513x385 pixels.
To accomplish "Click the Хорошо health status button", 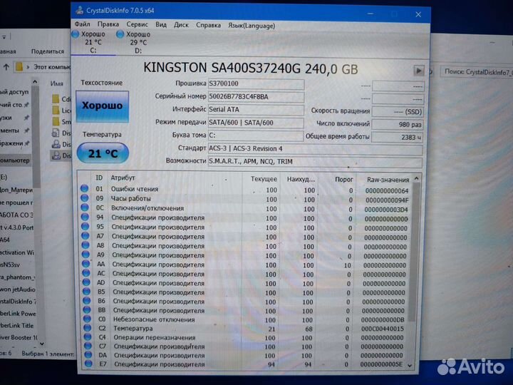I will click(x=103, y=106).
